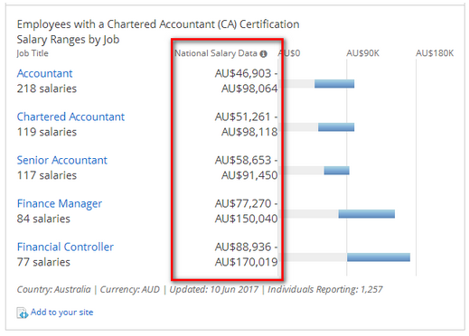Click the National Salary Data info icon
469x336 pixels.
click(263, 54)
